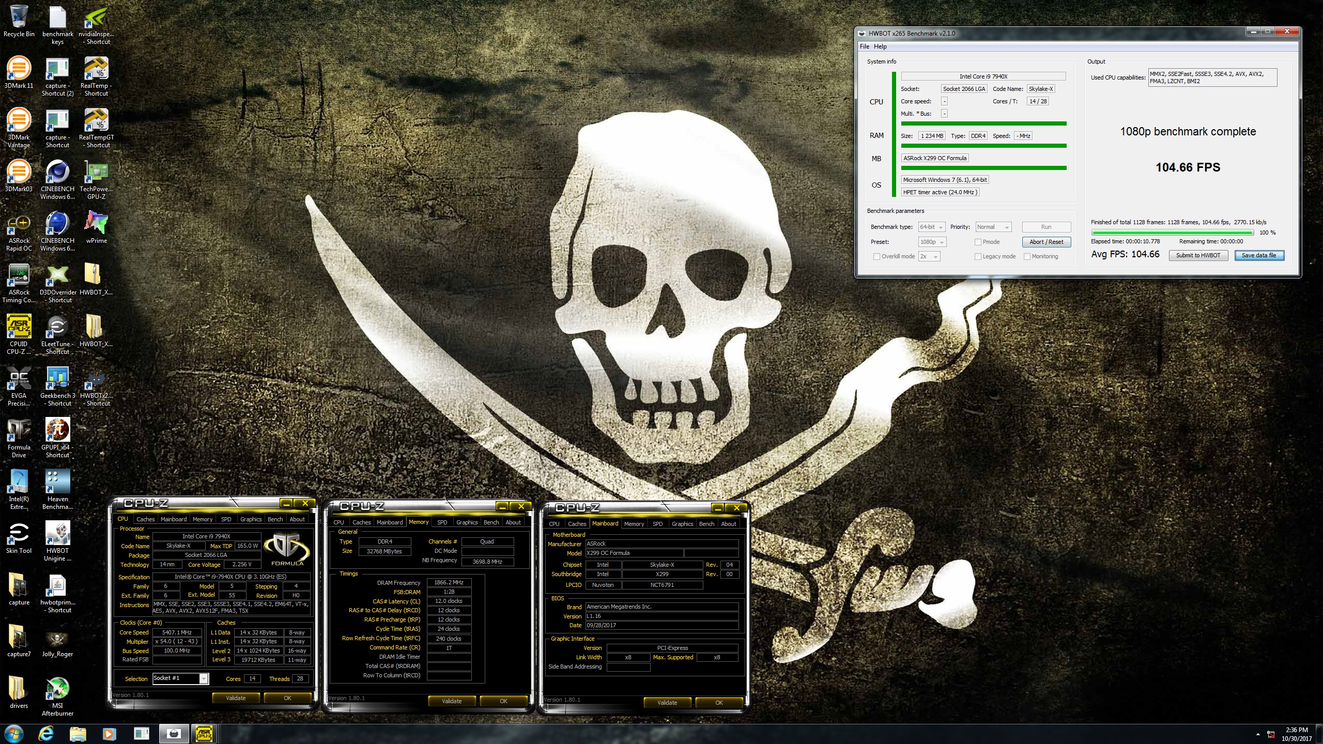
Task: Switch to Bench tab in first CPU-Z window
Action: [x=275, y=519]
